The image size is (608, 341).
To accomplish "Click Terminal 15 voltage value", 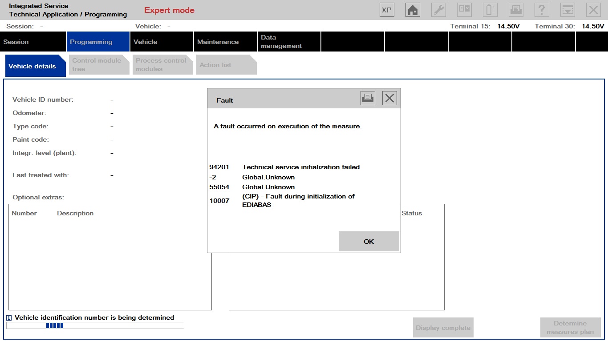I will [x=508, y=26].
